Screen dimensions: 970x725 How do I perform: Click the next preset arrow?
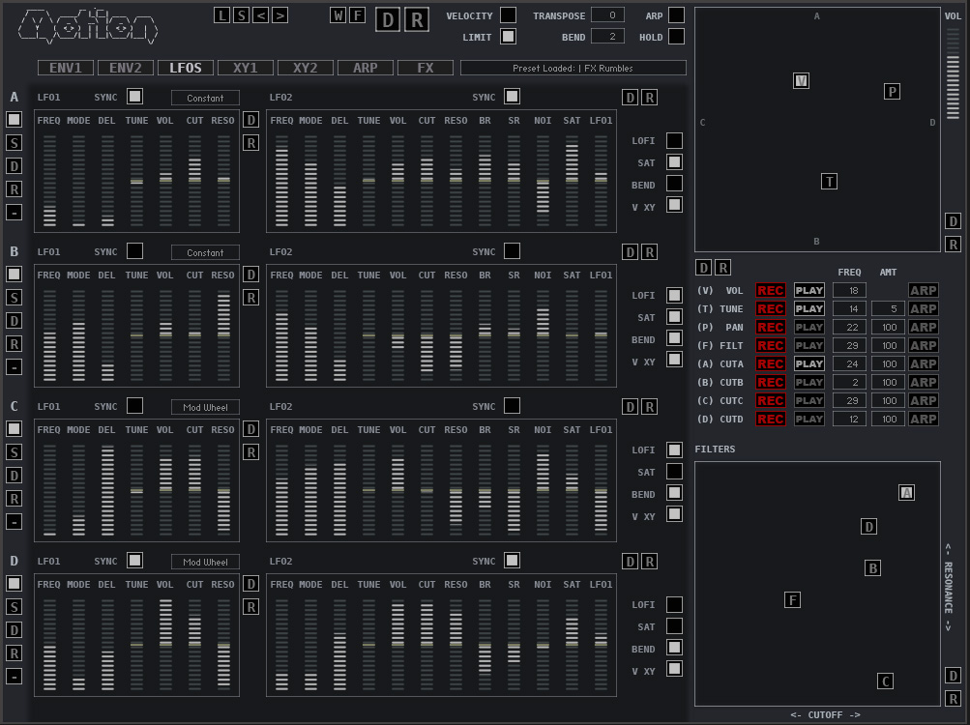(279, 14)
